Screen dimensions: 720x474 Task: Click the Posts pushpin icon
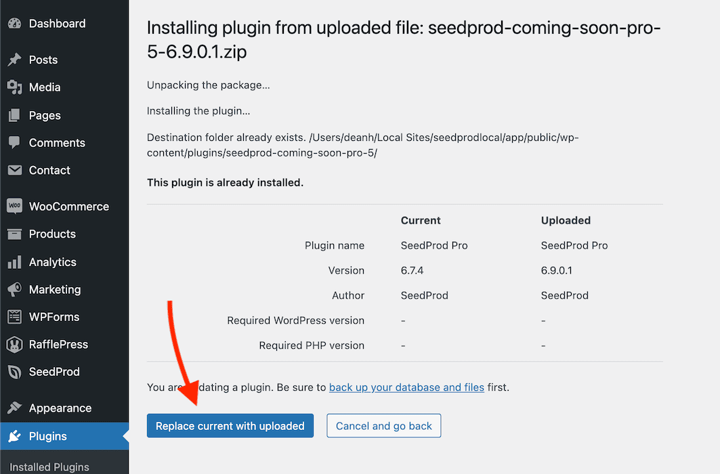point(14,60)
